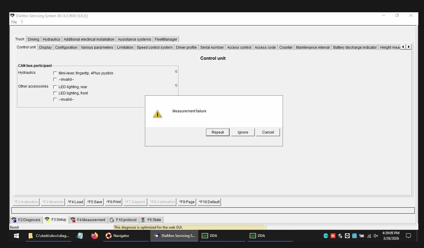Click the DiaMon diamond icon in title bar

pos(12,16)
